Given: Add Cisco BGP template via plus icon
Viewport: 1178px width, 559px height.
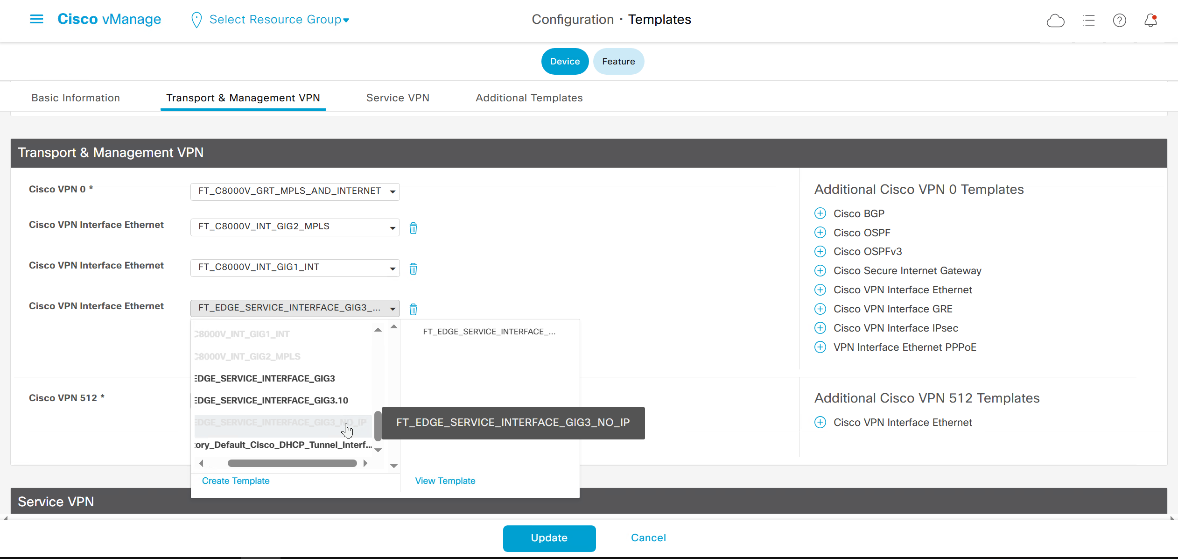Looking at the screenshot, I should tap(820, 213).
